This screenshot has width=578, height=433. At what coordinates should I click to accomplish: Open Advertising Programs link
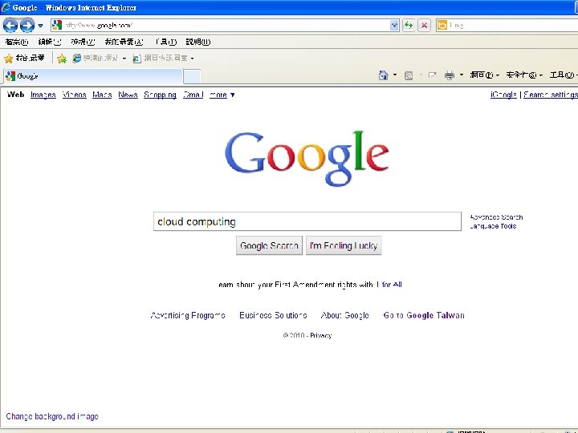(x=188, y=316)
